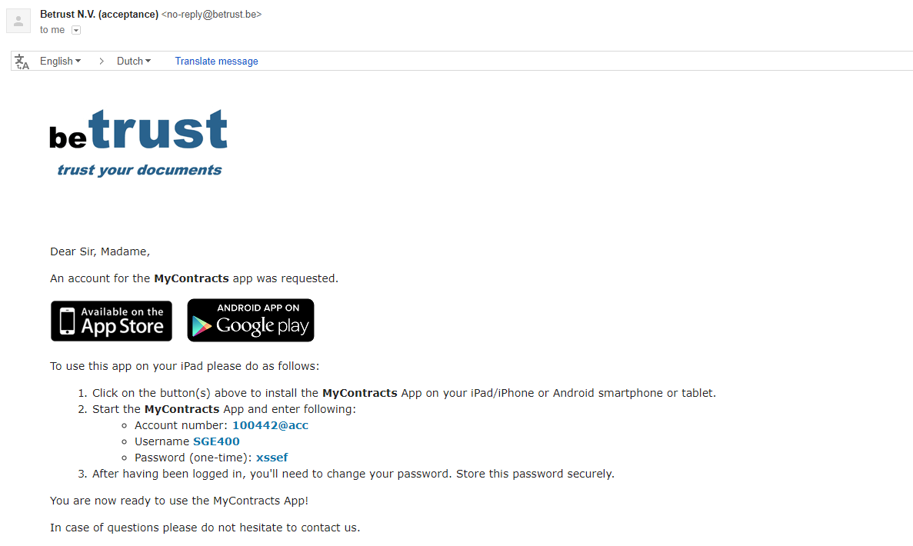This screenshot has width=913, height=546.
Task: Open the Android App on Google Play badge
Action: [x=251, y=320]
